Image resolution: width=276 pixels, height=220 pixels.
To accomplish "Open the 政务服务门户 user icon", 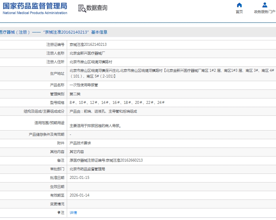I will [x=264, y=5].
